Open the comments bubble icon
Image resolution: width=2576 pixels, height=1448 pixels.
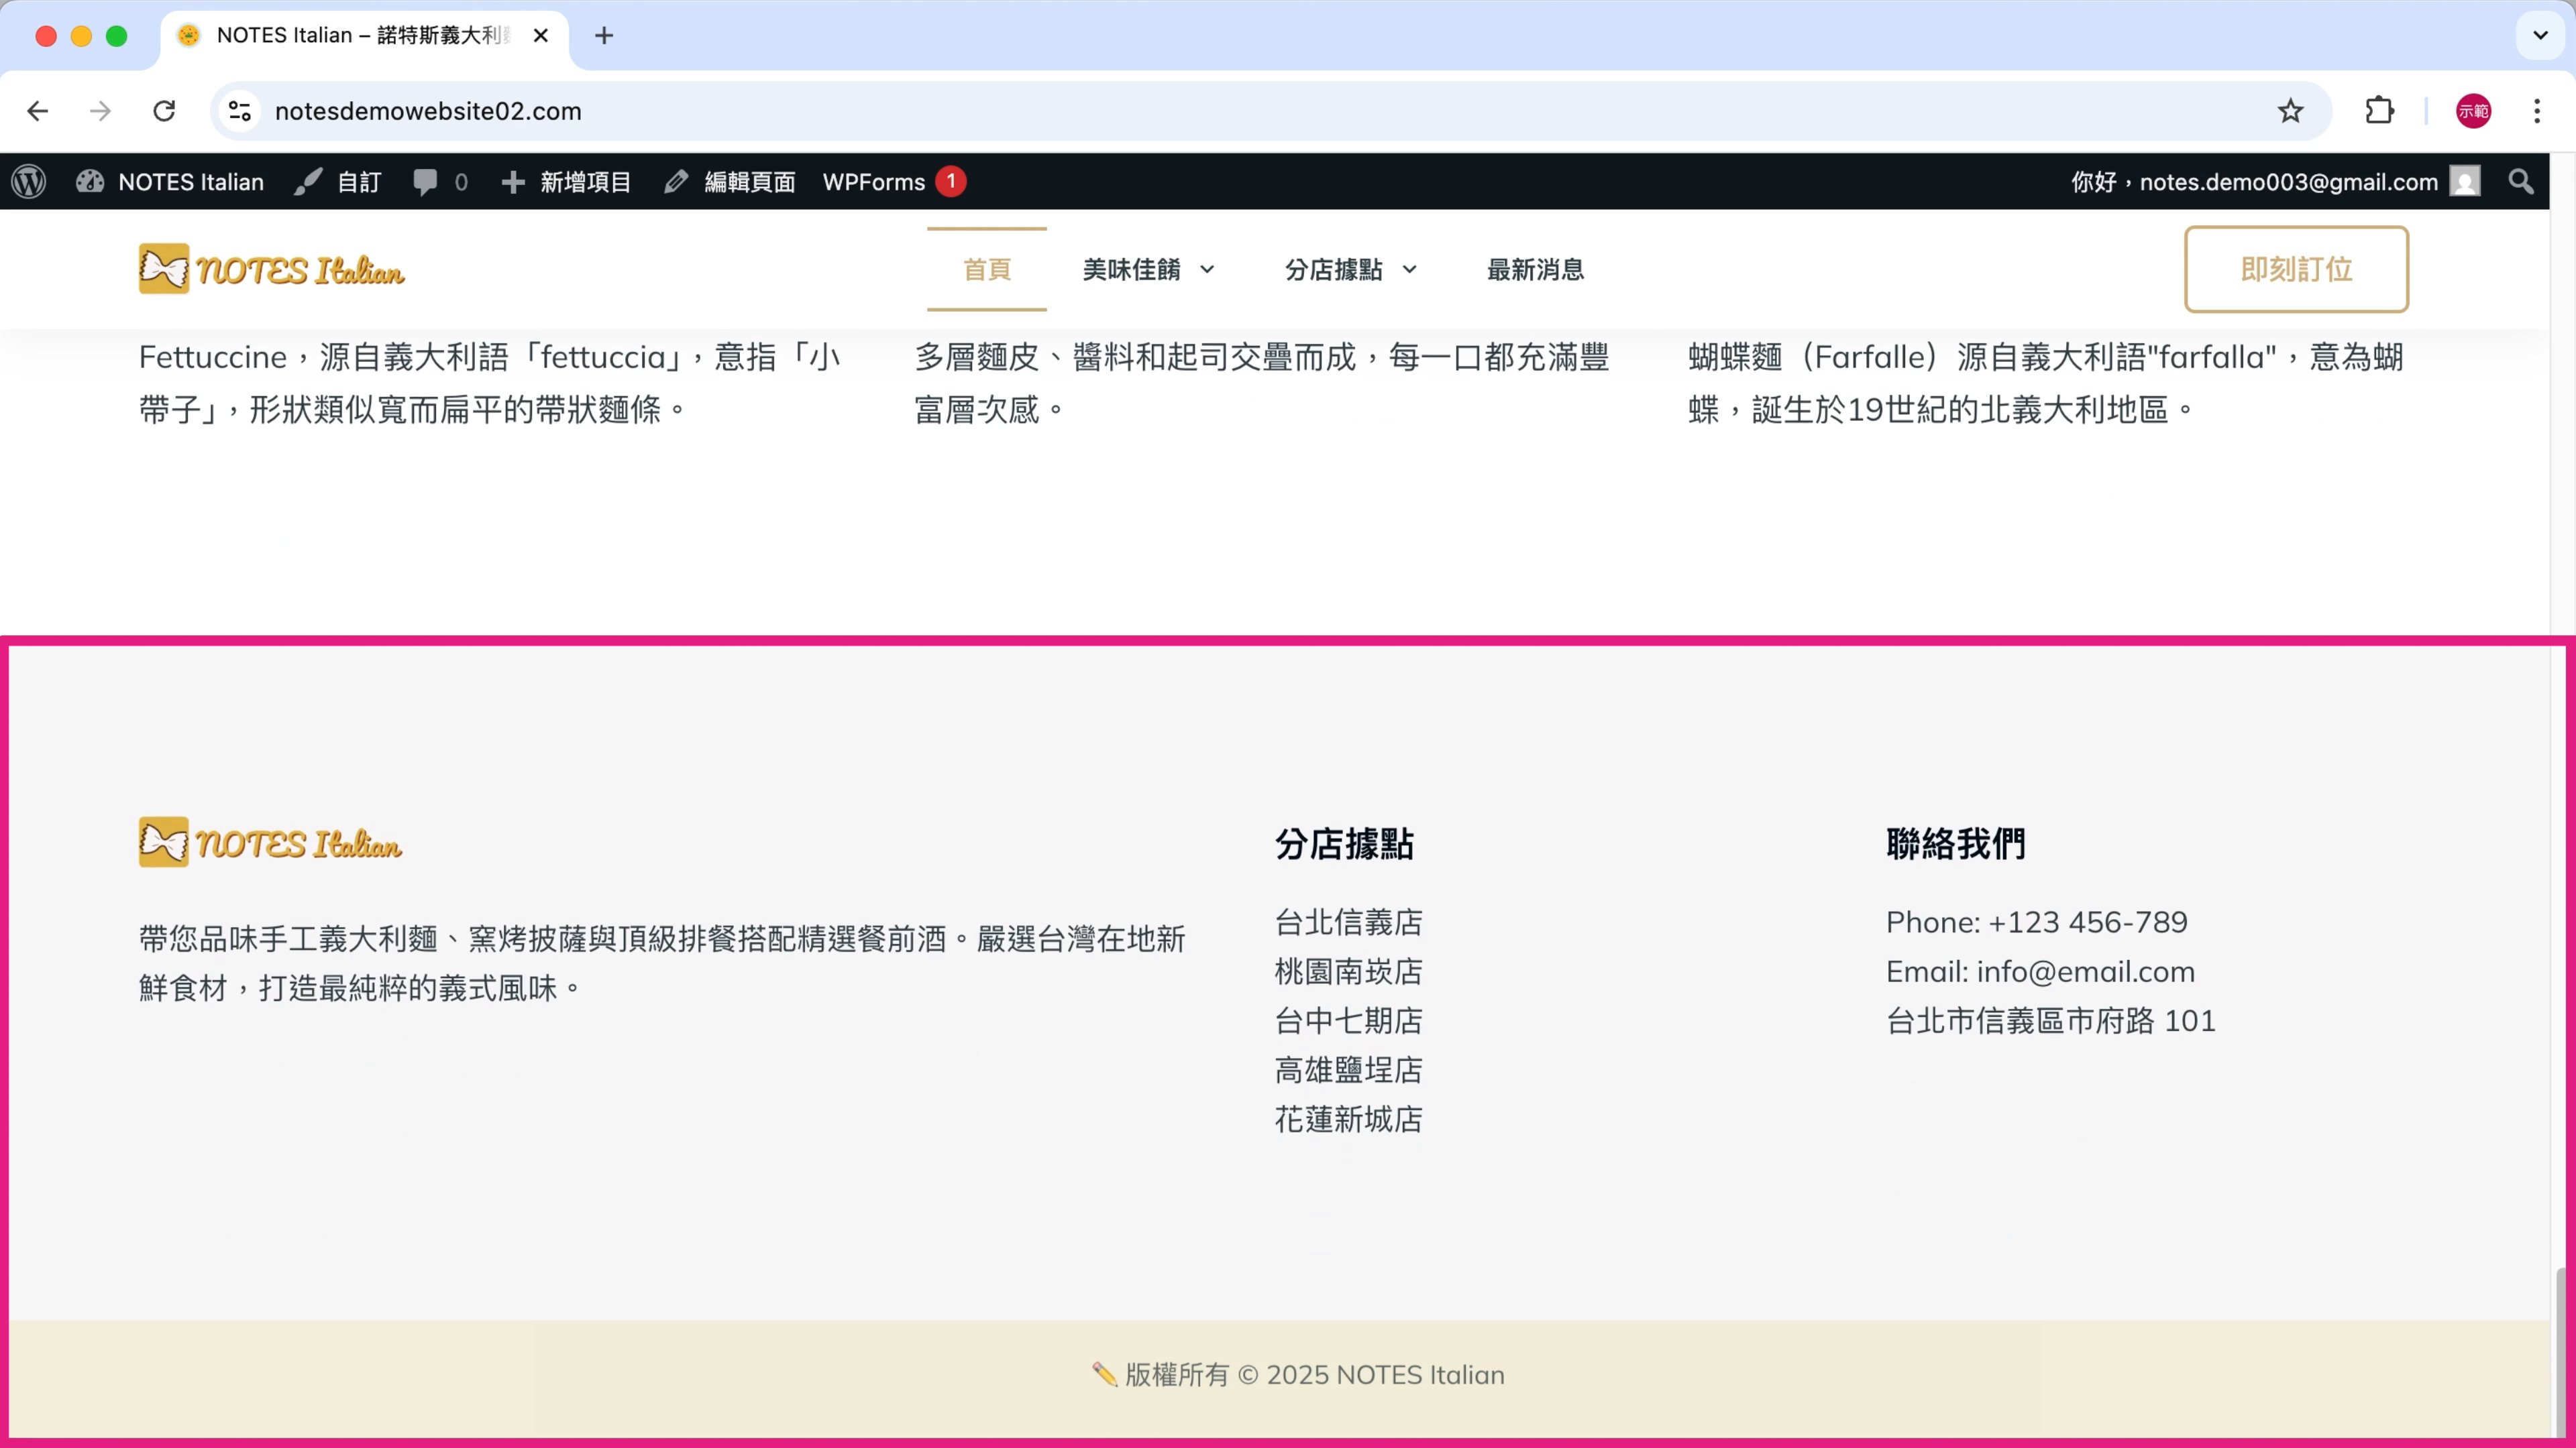[x=426, y=182]
